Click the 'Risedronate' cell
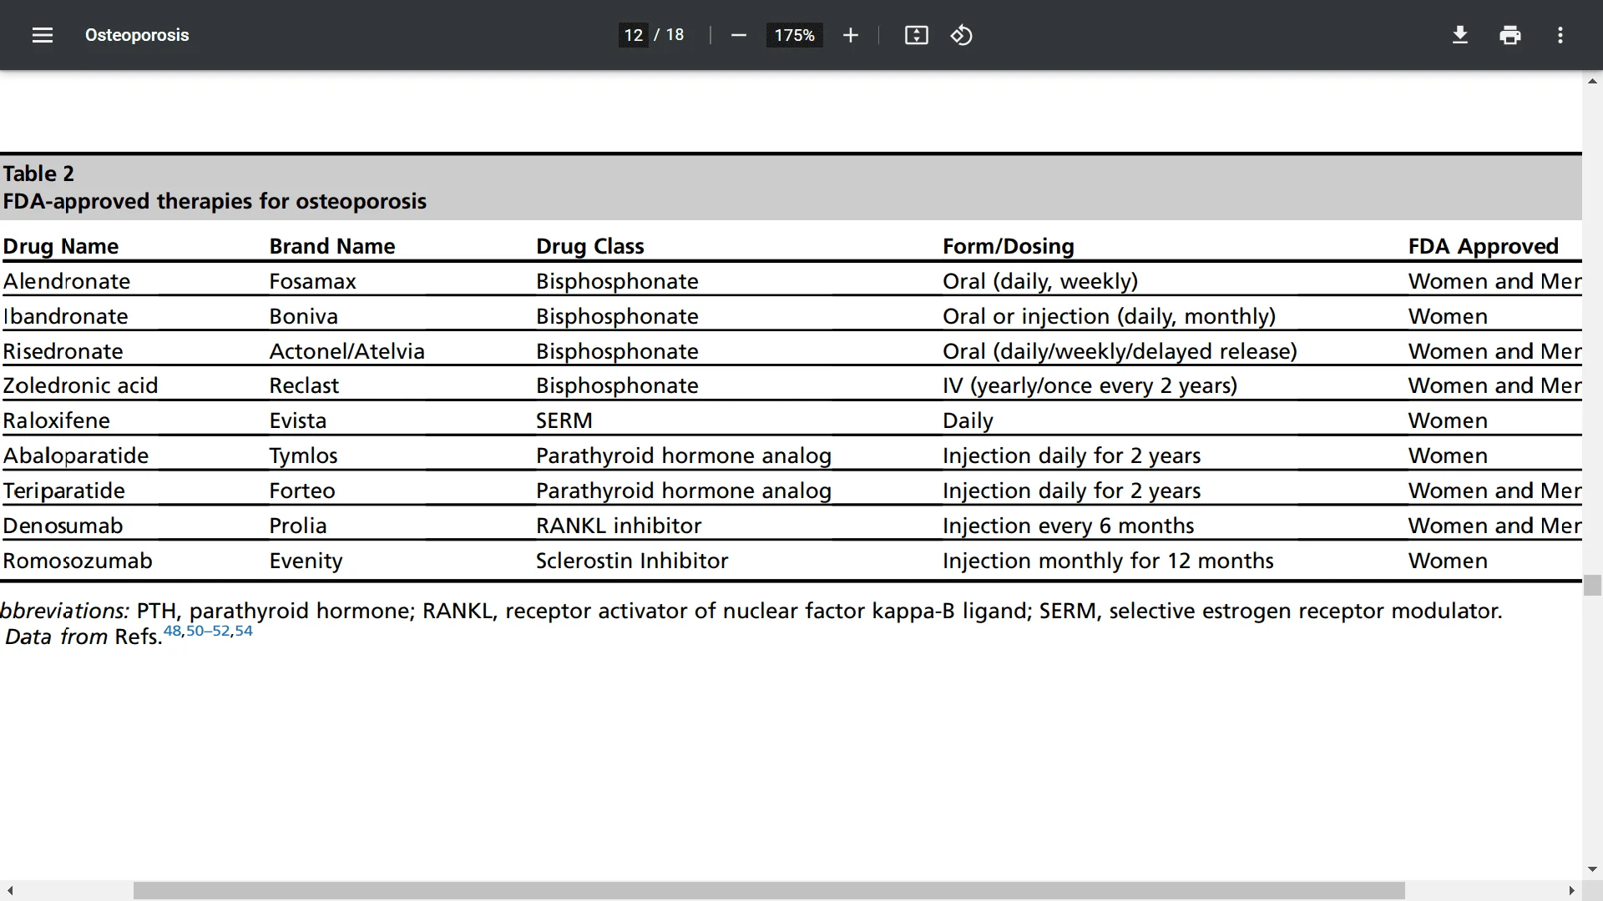 click(63, 351)
